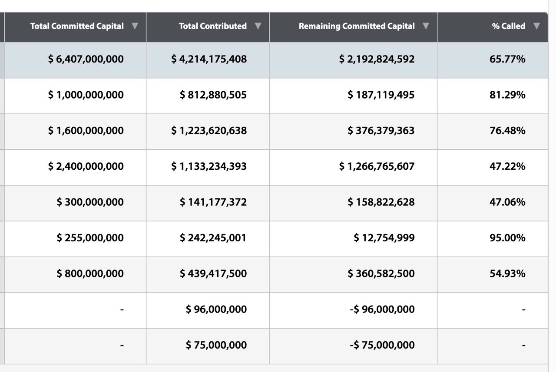This screenshot has height=372, width=556.
Task: Expand Remaining Committed Capital sort arrow
Action: 426,26
